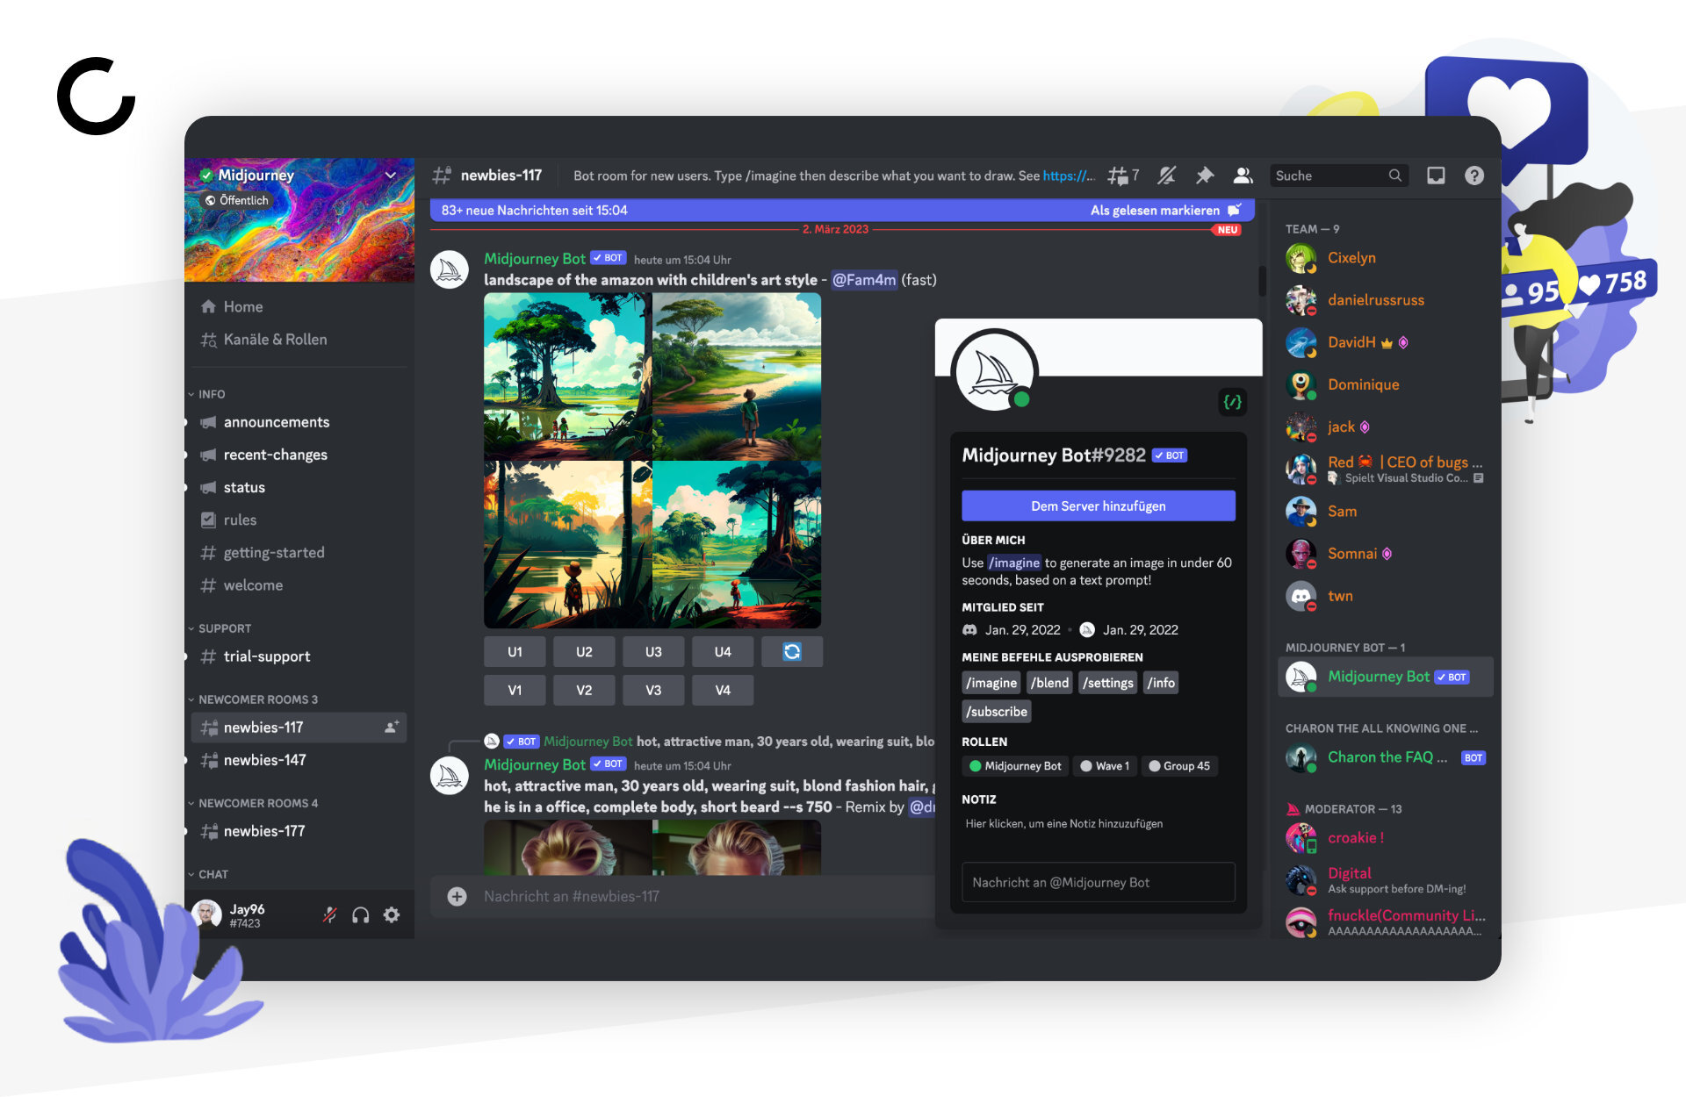Select member Dominique
This screenshot has width=1686, height=1097.
pyautogui.click(x=1386, y=384)
